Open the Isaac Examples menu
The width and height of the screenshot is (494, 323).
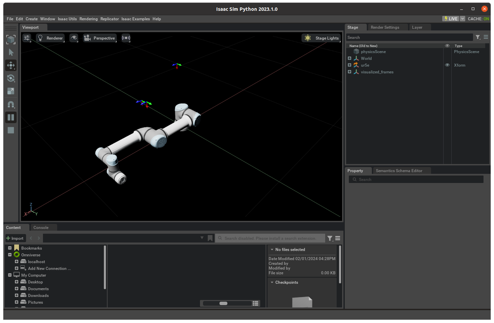click(x=136, y=19)
